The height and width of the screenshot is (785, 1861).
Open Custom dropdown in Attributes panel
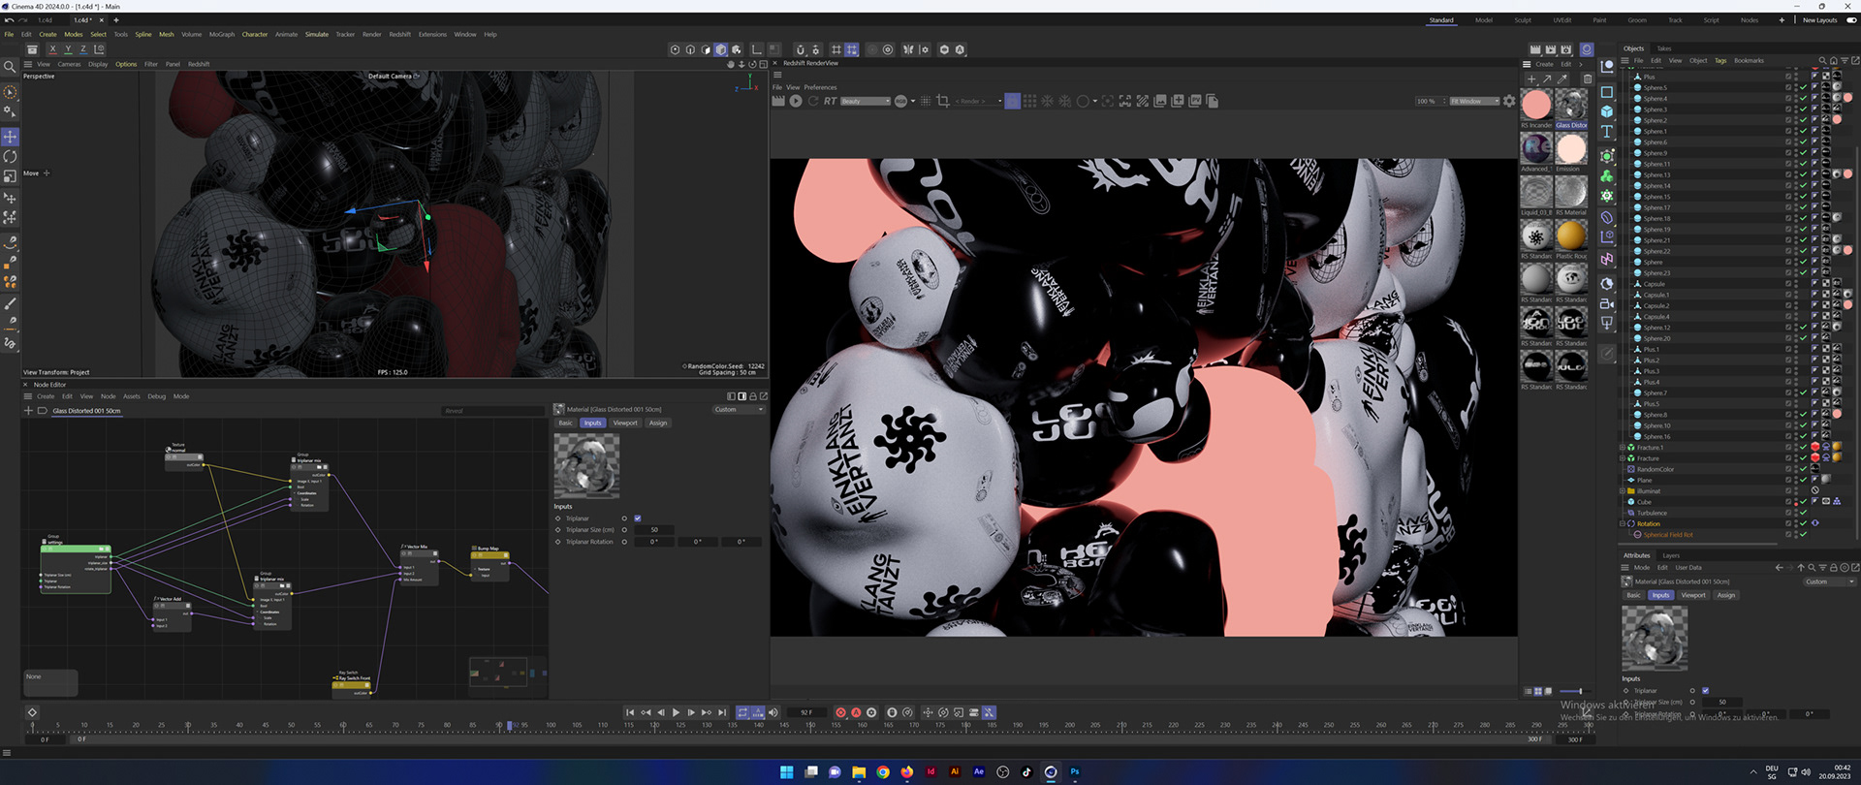coord(1830,581)
